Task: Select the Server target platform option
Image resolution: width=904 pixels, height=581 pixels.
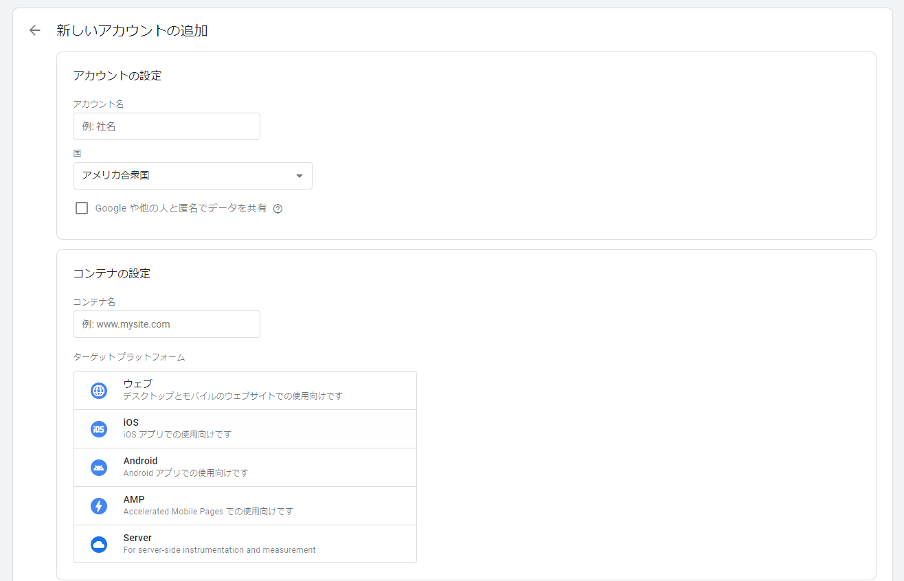Action: pos(245,544)
